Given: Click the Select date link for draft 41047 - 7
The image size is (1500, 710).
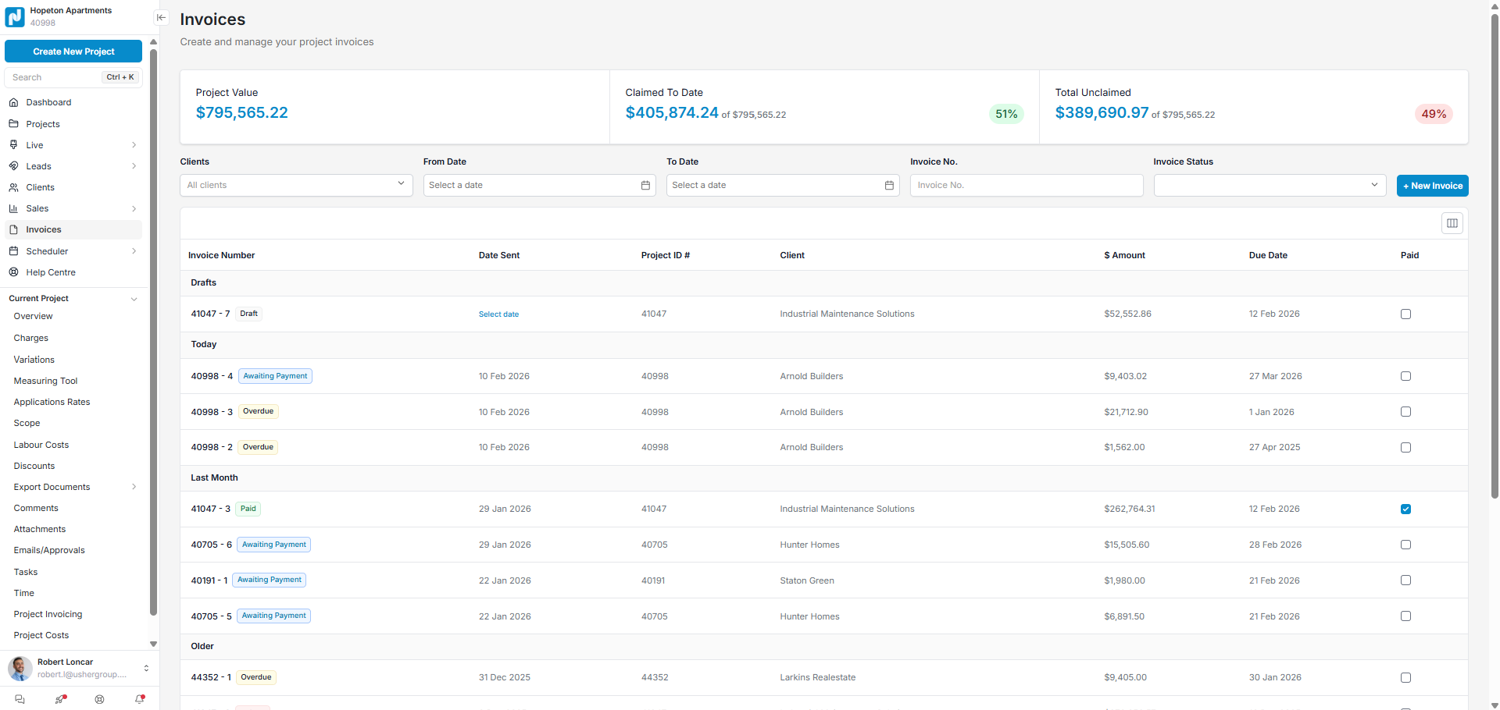Looking at the screenshot, I should point(498,314).
